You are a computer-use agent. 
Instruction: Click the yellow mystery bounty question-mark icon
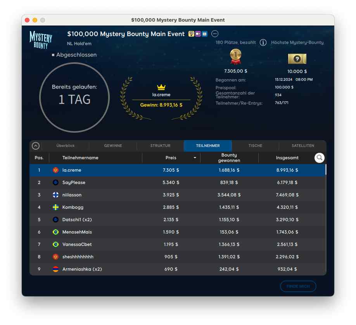pyautogui.click(x=191, y=34)
